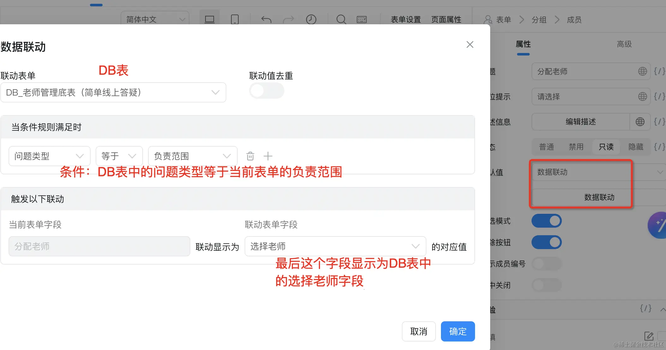Click the trash icon to delete condition
This screenshot has width=666, height=350.
250,156
